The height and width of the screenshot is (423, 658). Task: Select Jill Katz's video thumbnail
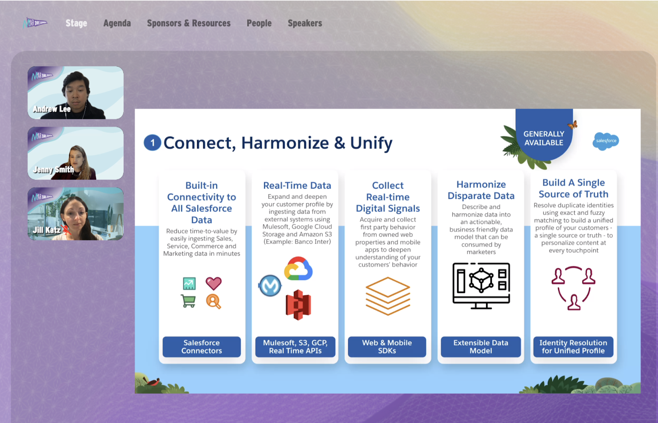76,214
